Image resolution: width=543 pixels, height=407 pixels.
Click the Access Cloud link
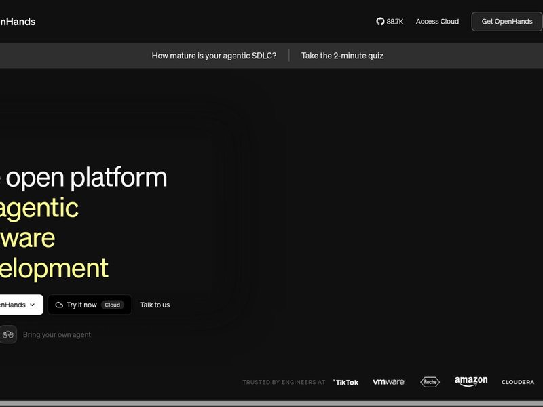tap(437, 22)
